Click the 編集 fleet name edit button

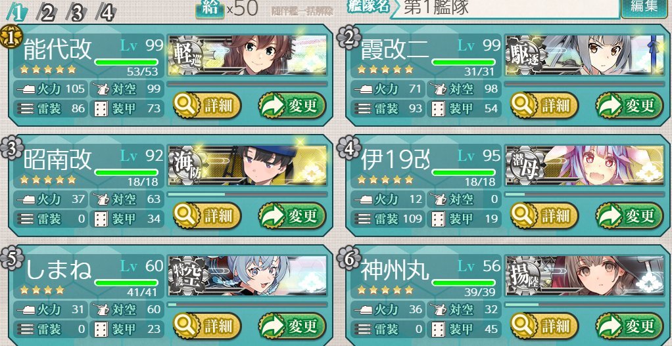(644, 7)
